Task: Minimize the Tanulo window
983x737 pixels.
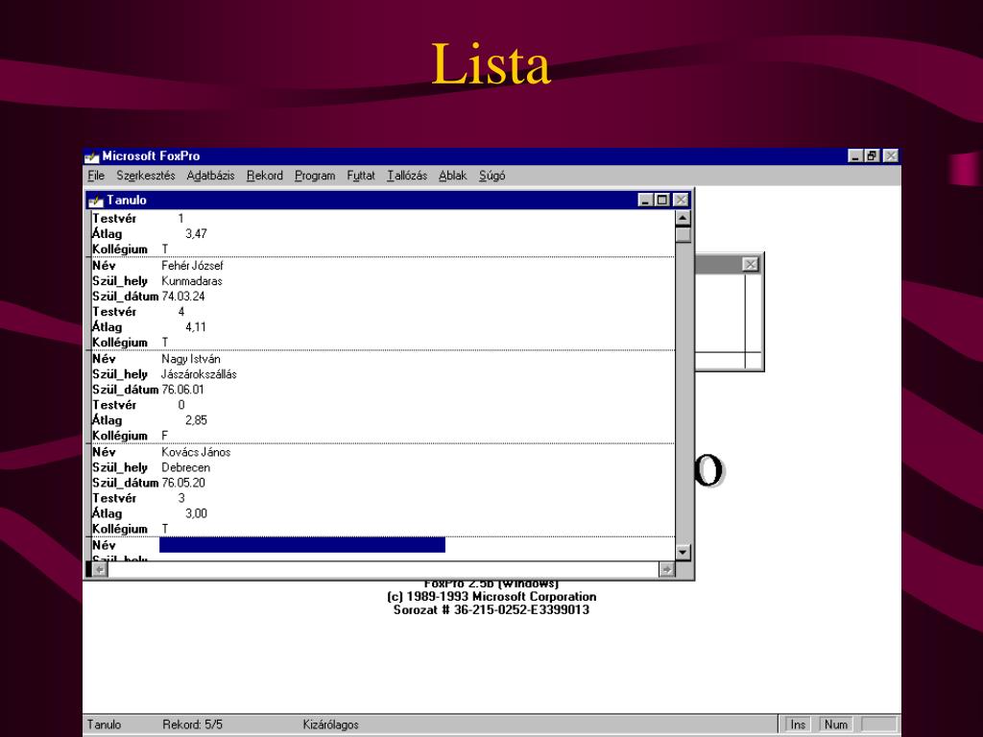Action: click(646, 200)
